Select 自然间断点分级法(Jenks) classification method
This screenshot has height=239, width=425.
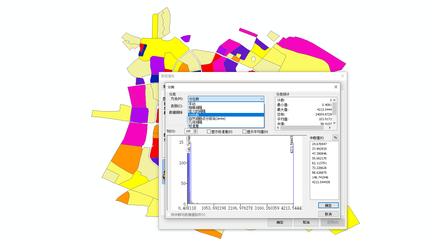coord(207,118)
